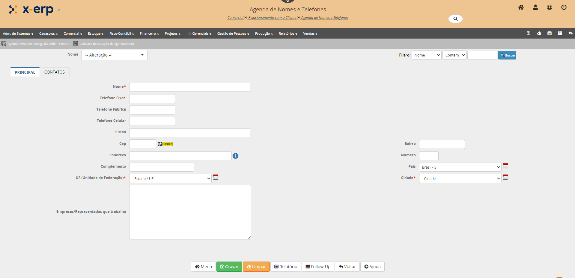Image resolution: width=575 pixels, height=278 pixels.
Task: Click the Correios CEP lookup icon
Action: coord(165,144)
